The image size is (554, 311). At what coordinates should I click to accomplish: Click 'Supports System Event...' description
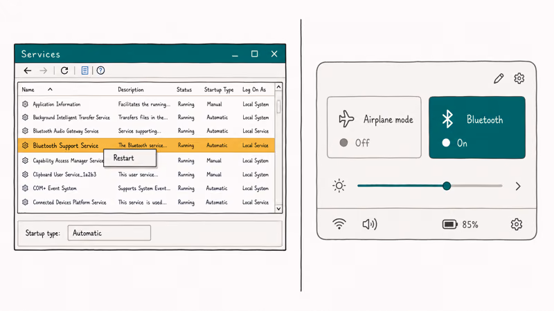(144, 188)
